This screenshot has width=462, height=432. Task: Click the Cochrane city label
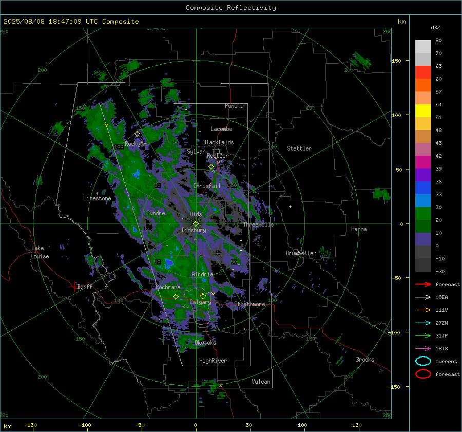[168, 287]
